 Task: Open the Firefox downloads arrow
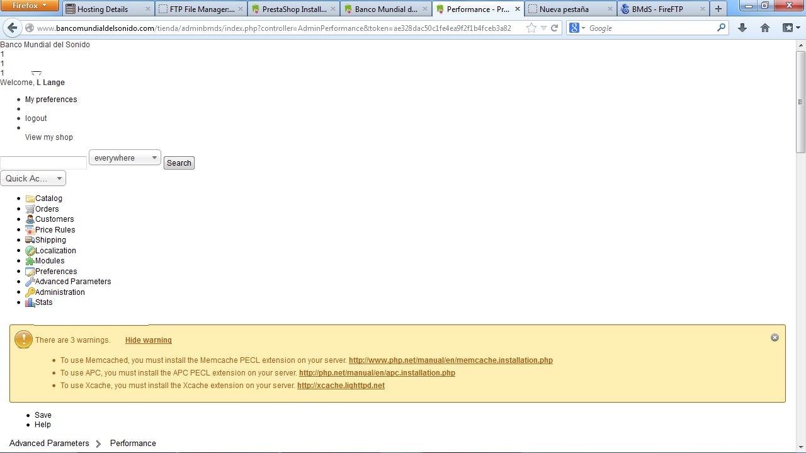(x=742, y=28)
